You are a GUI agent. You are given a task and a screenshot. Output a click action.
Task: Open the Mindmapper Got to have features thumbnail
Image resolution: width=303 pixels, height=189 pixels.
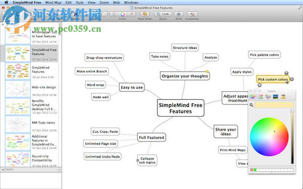[x=18, y=36]
